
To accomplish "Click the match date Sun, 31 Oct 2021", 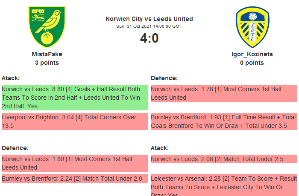I will pyautogui.click(x=149, y=26).
